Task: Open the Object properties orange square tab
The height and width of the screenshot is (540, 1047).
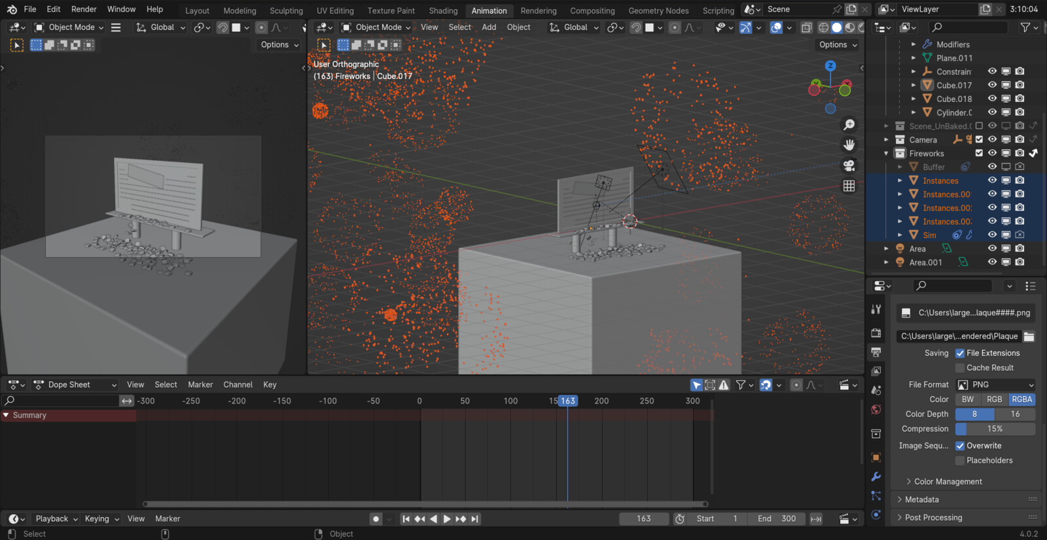Action: click(x=876, y=457)
